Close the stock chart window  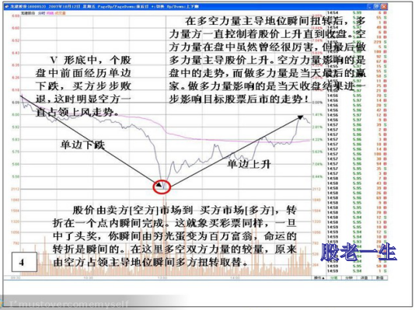pos(384,7)
